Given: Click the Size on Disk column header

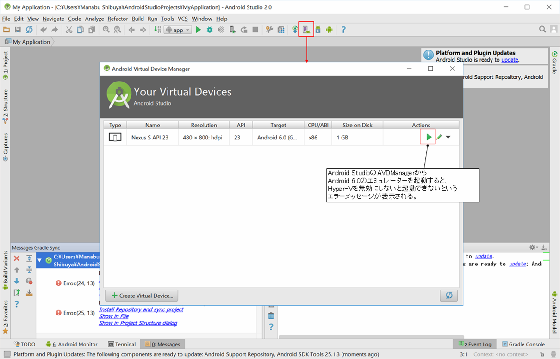Looking at the screenshot, I should tap(357, 125).
